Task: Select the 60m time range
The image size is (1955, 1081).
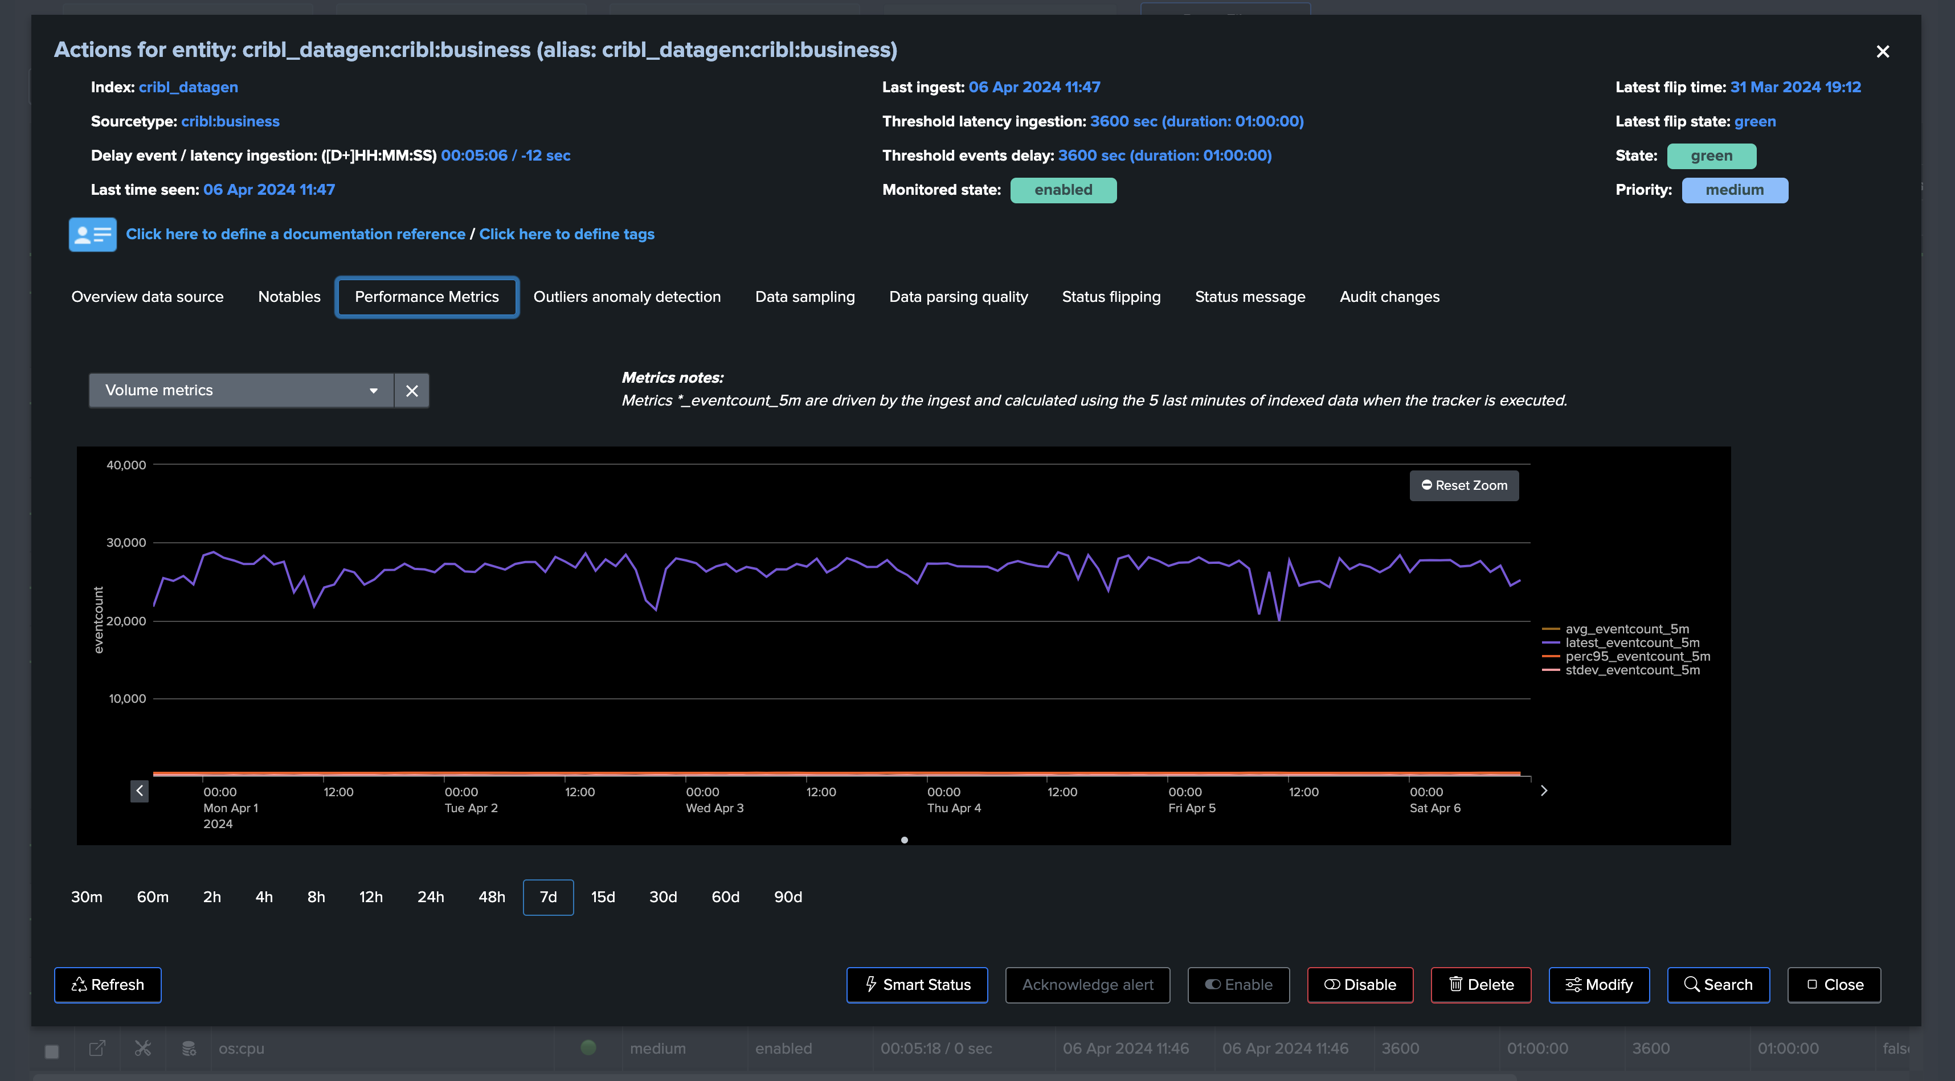Action: pos(153,898)
